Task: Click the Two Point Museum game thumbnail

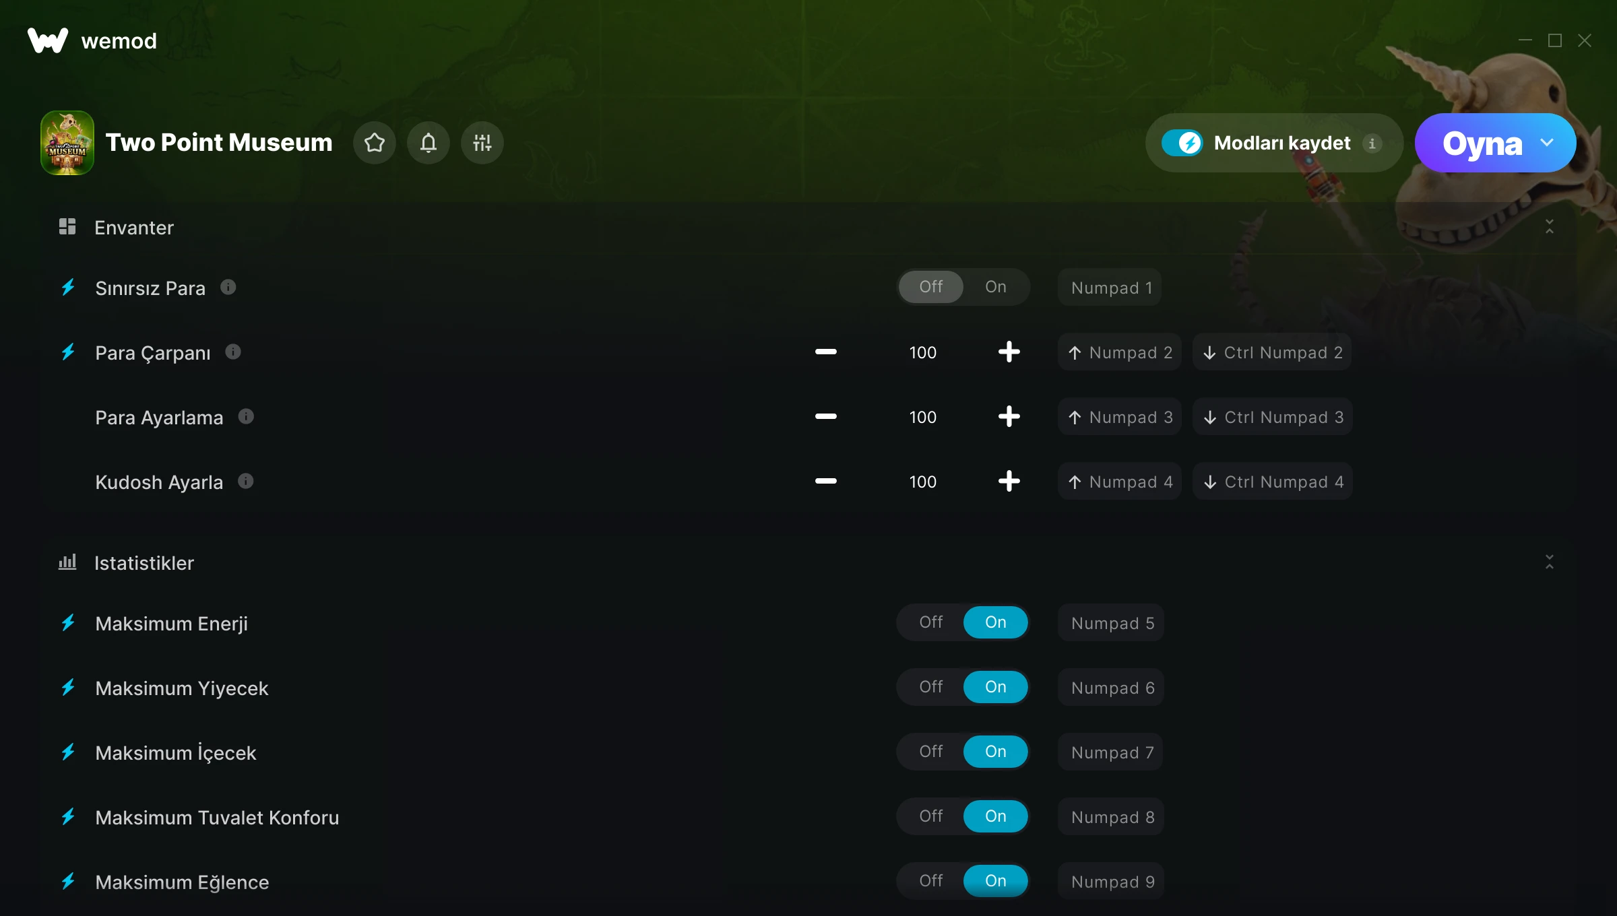Action: [x=67, y=143]
